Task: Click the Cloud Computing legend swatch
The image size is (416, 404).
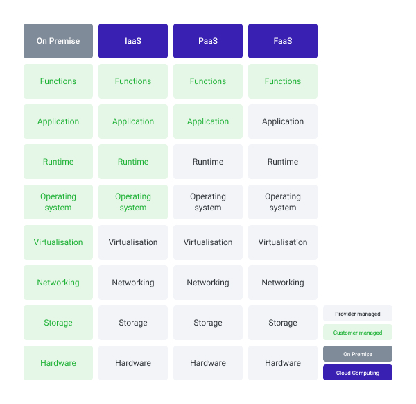Action: [x=357, y=372]
